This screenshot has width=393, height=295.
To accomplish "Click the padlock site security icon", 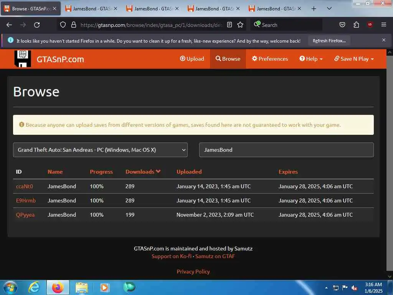I will point(73,25).
